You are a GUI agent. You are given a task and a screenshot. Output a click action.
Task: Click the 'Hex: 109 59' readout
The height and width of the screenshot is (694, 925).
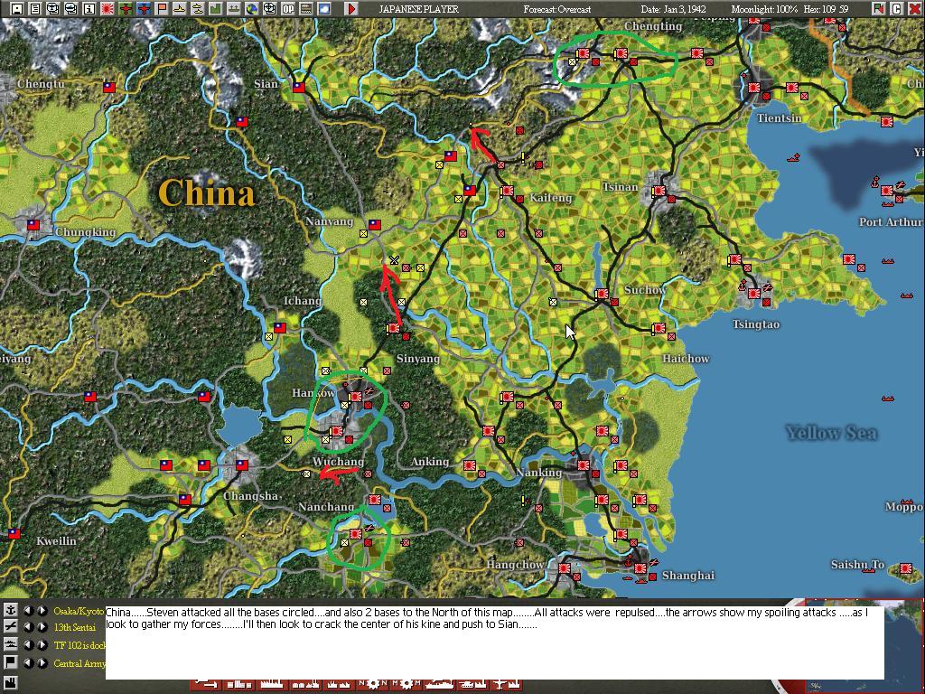[826, 9]
